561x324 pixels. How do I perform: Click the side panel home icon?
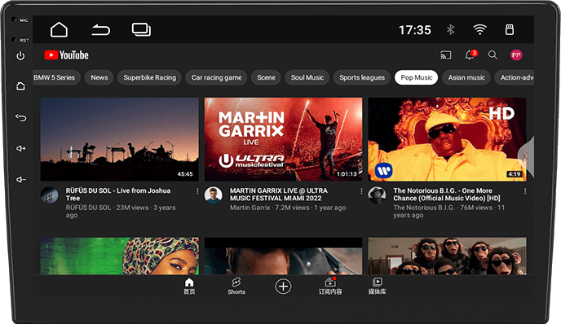(x=20, y=86)
